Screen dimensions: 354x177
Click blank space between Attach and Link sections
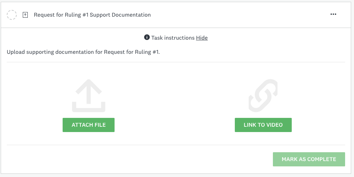[x=175, y=103]
